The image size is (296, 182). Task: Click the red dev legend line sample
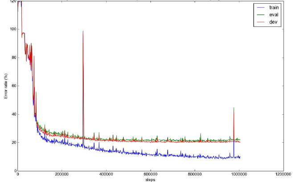click(x=261, y=22)
